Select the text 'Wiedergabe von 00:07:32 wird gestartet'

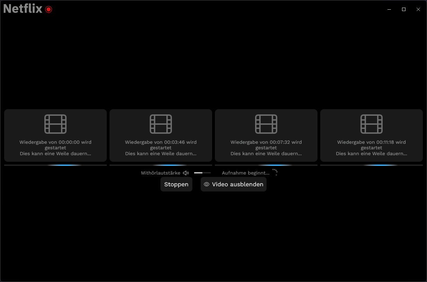[266, 145]
